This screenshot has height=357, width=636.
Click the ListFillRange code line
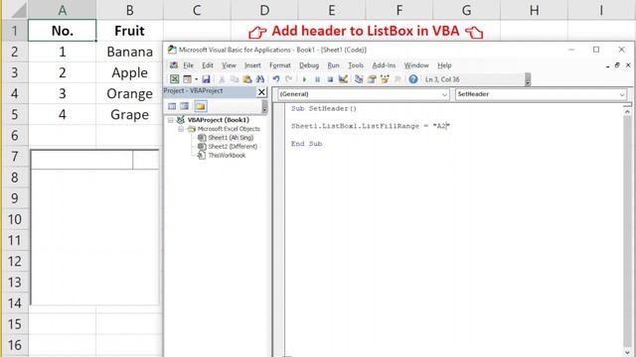click(371, 126)
